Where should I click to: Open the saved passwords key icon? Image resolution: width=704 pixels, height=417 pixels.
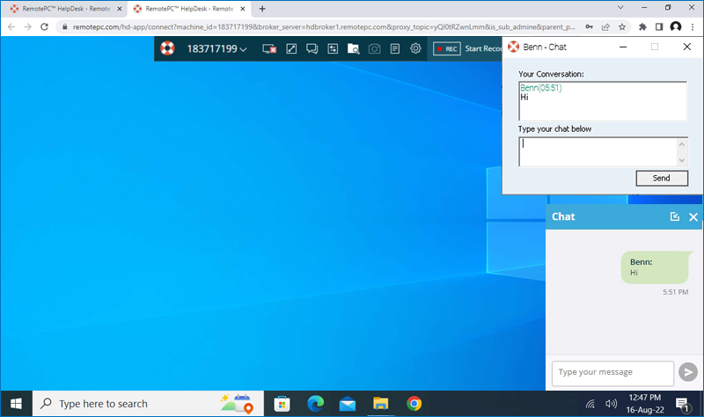[x=589, y=27]
